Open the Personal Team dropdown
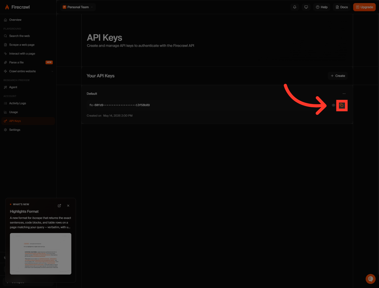The image size is (379, 288). point(78,7)
